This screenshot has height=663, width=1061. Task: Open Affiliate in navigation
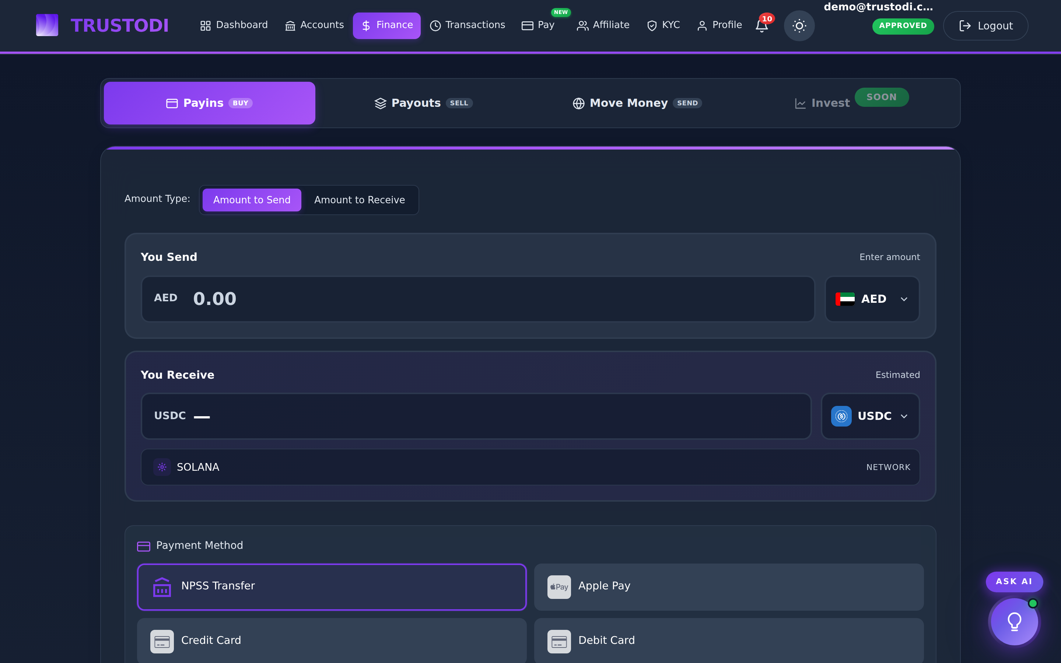click(x=603, y=25)
